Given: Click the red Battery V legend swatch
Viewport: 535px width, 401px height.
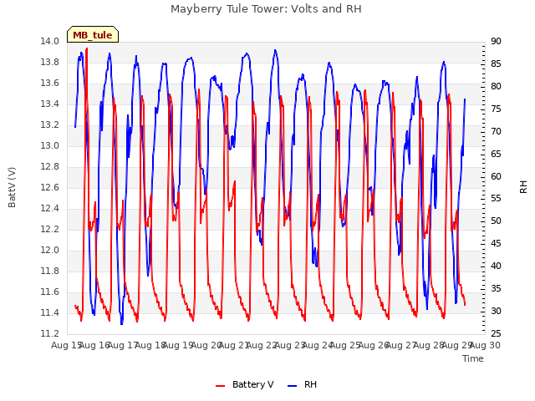Looking at the screenshot, I should click(221, 386).
